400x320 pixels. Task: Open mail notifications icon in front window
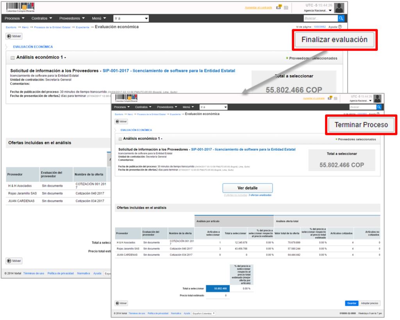click(x=330, y=98)
